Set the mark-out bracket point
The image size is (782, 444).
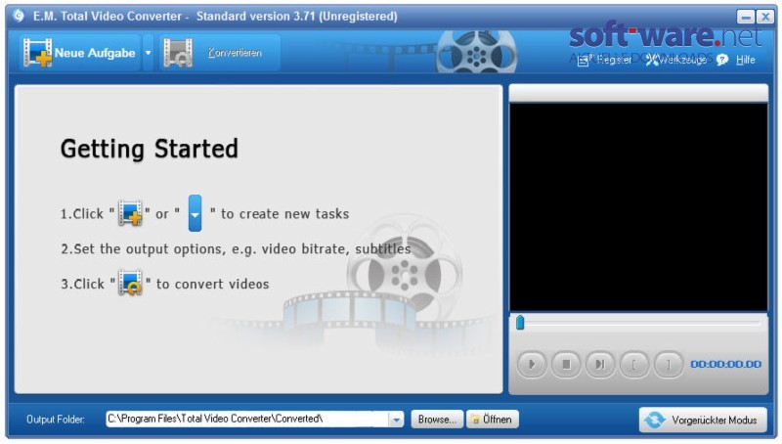[669, 364]
